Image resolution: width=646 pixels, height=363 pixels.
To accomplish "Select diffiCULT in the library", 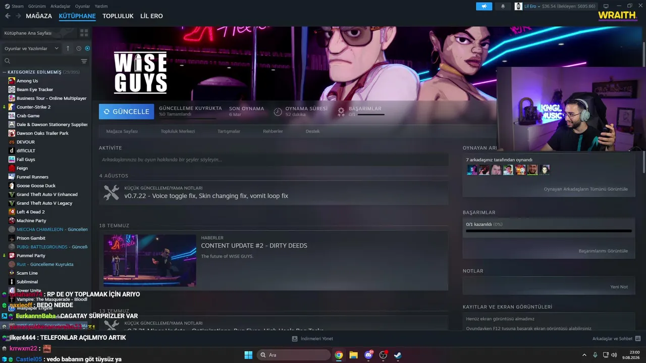I will (26, 151).
